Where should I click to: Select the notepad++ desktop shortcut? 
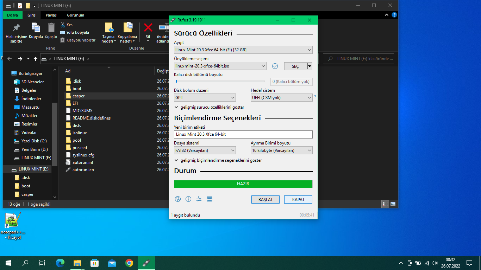coord(13,226)
